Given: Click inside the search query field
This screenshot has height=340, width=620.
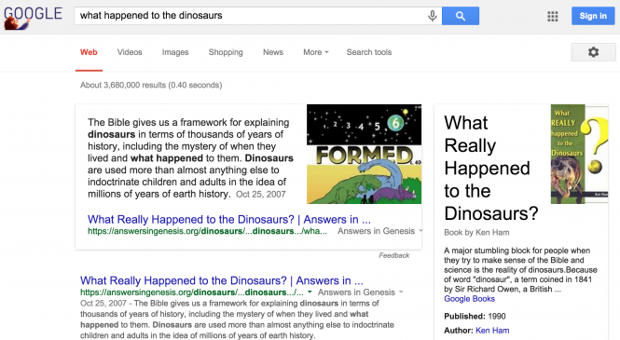Looking at the screenshot, I should click(251, 16).
